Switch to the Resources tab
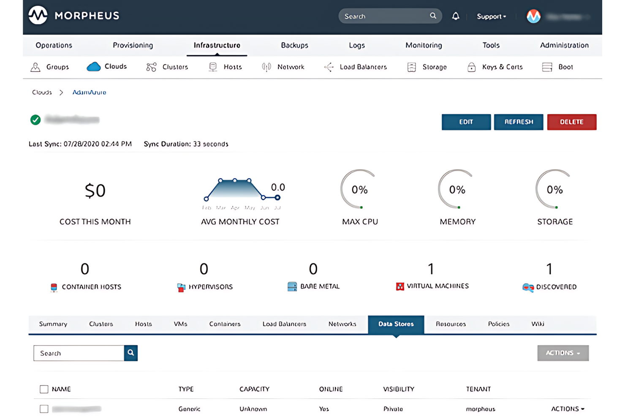The height and width of the screenshot is (417, 625). point(451,324)
